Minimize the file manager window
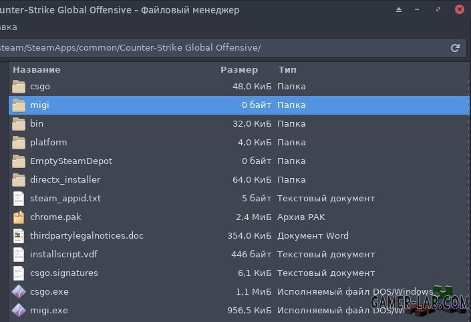Viewport: 471px width, 322px height. (x=417, y=9)
